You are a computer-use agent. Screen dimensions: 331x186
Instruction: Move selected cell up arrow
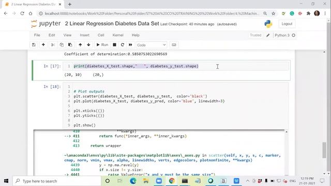pyautogui.click(x=80, y=45)
